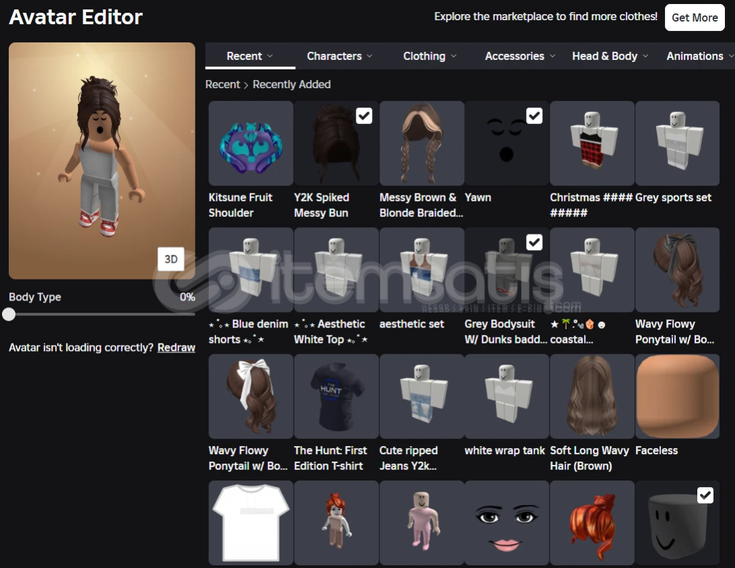
Task: Equip the Soft Long Wavy Hair (Brown)
Action: (x=592, y=396)
